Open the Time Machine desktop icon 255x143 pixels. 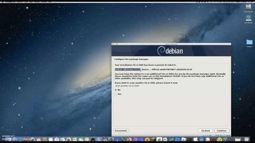tap(248, 18)
